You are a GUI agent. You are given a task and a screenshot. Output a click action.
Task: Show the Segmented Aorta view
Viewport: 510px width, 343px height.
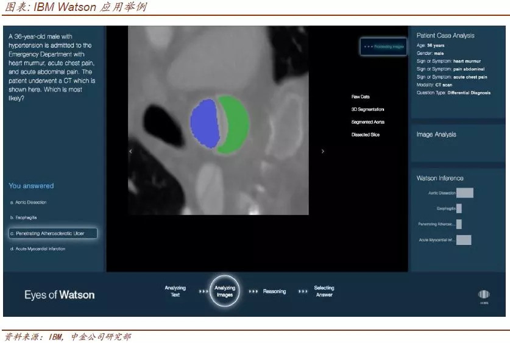point(368,122)
